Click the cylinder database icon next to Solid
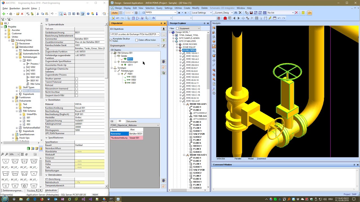Viewport: 360px width, 202px height. [x=136, y=13]
